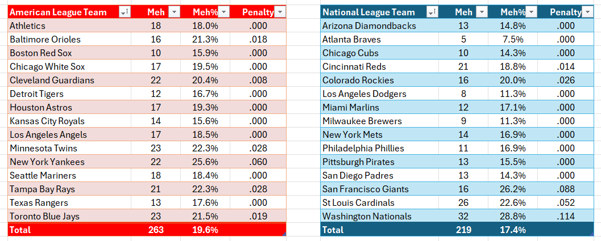601x241 pixels.
Task: Open the National League Meh filter dropdown
Action: pos(482,12)
